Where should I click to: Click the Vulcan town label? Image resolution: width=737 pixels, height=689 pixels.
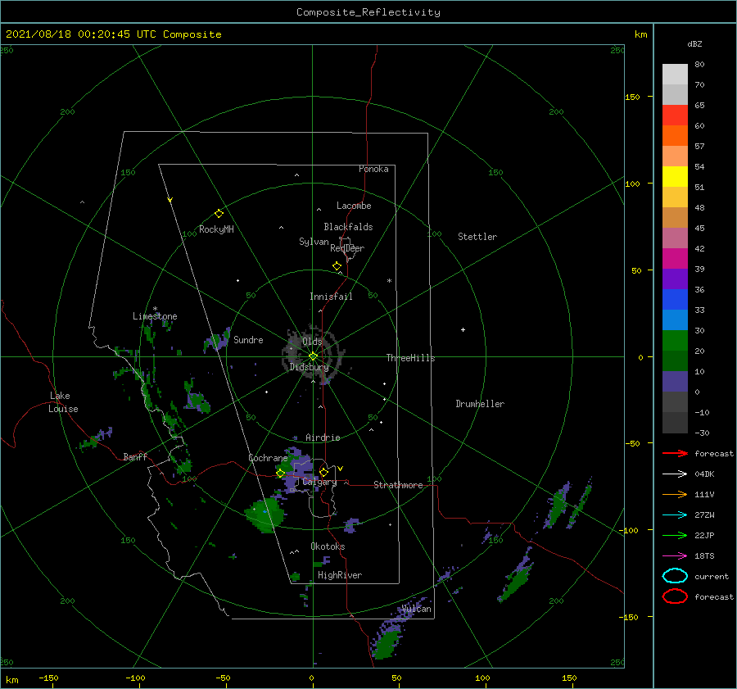point(417,609)
